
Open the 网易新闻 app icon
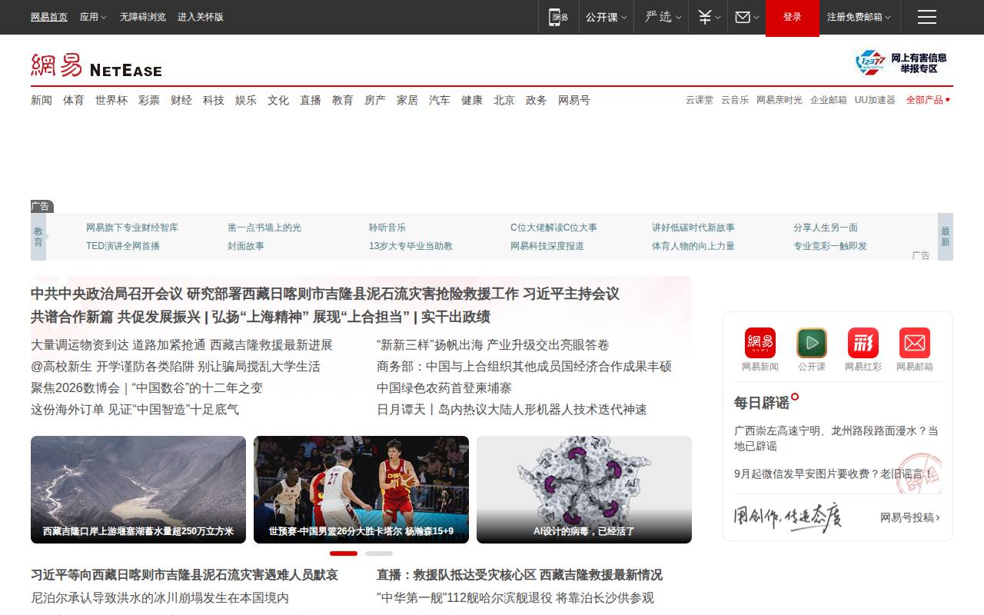click(x=760, y=343)
